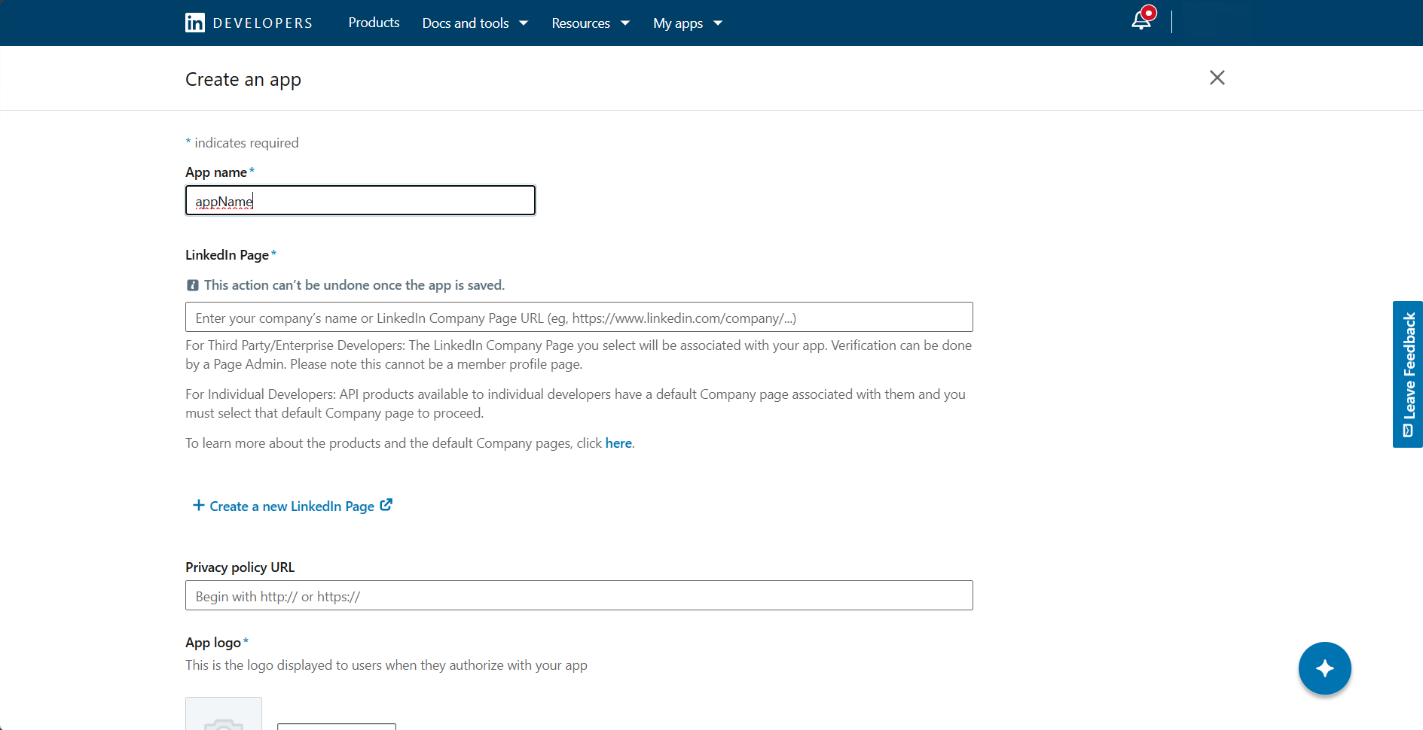This screenshot has width=1423, height=730.
Task: Click the LinkedIn Page company input
Action: [579, 317]
